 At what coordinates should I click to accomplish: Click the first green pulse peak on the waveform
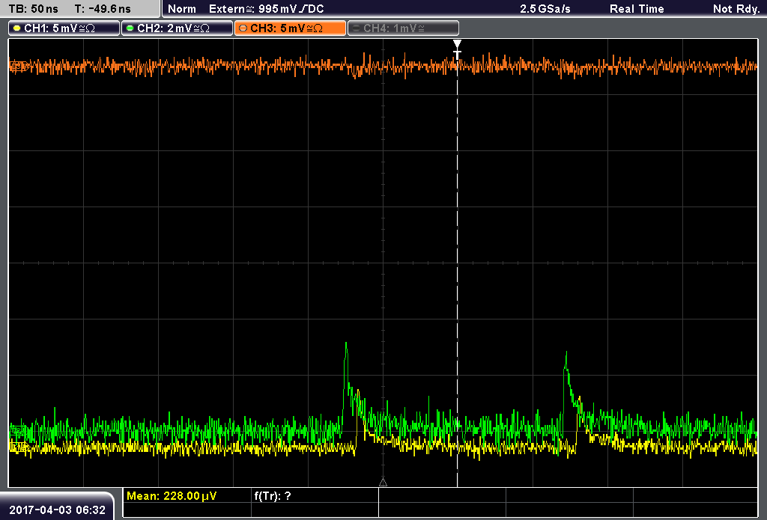(x=346, y=344)
